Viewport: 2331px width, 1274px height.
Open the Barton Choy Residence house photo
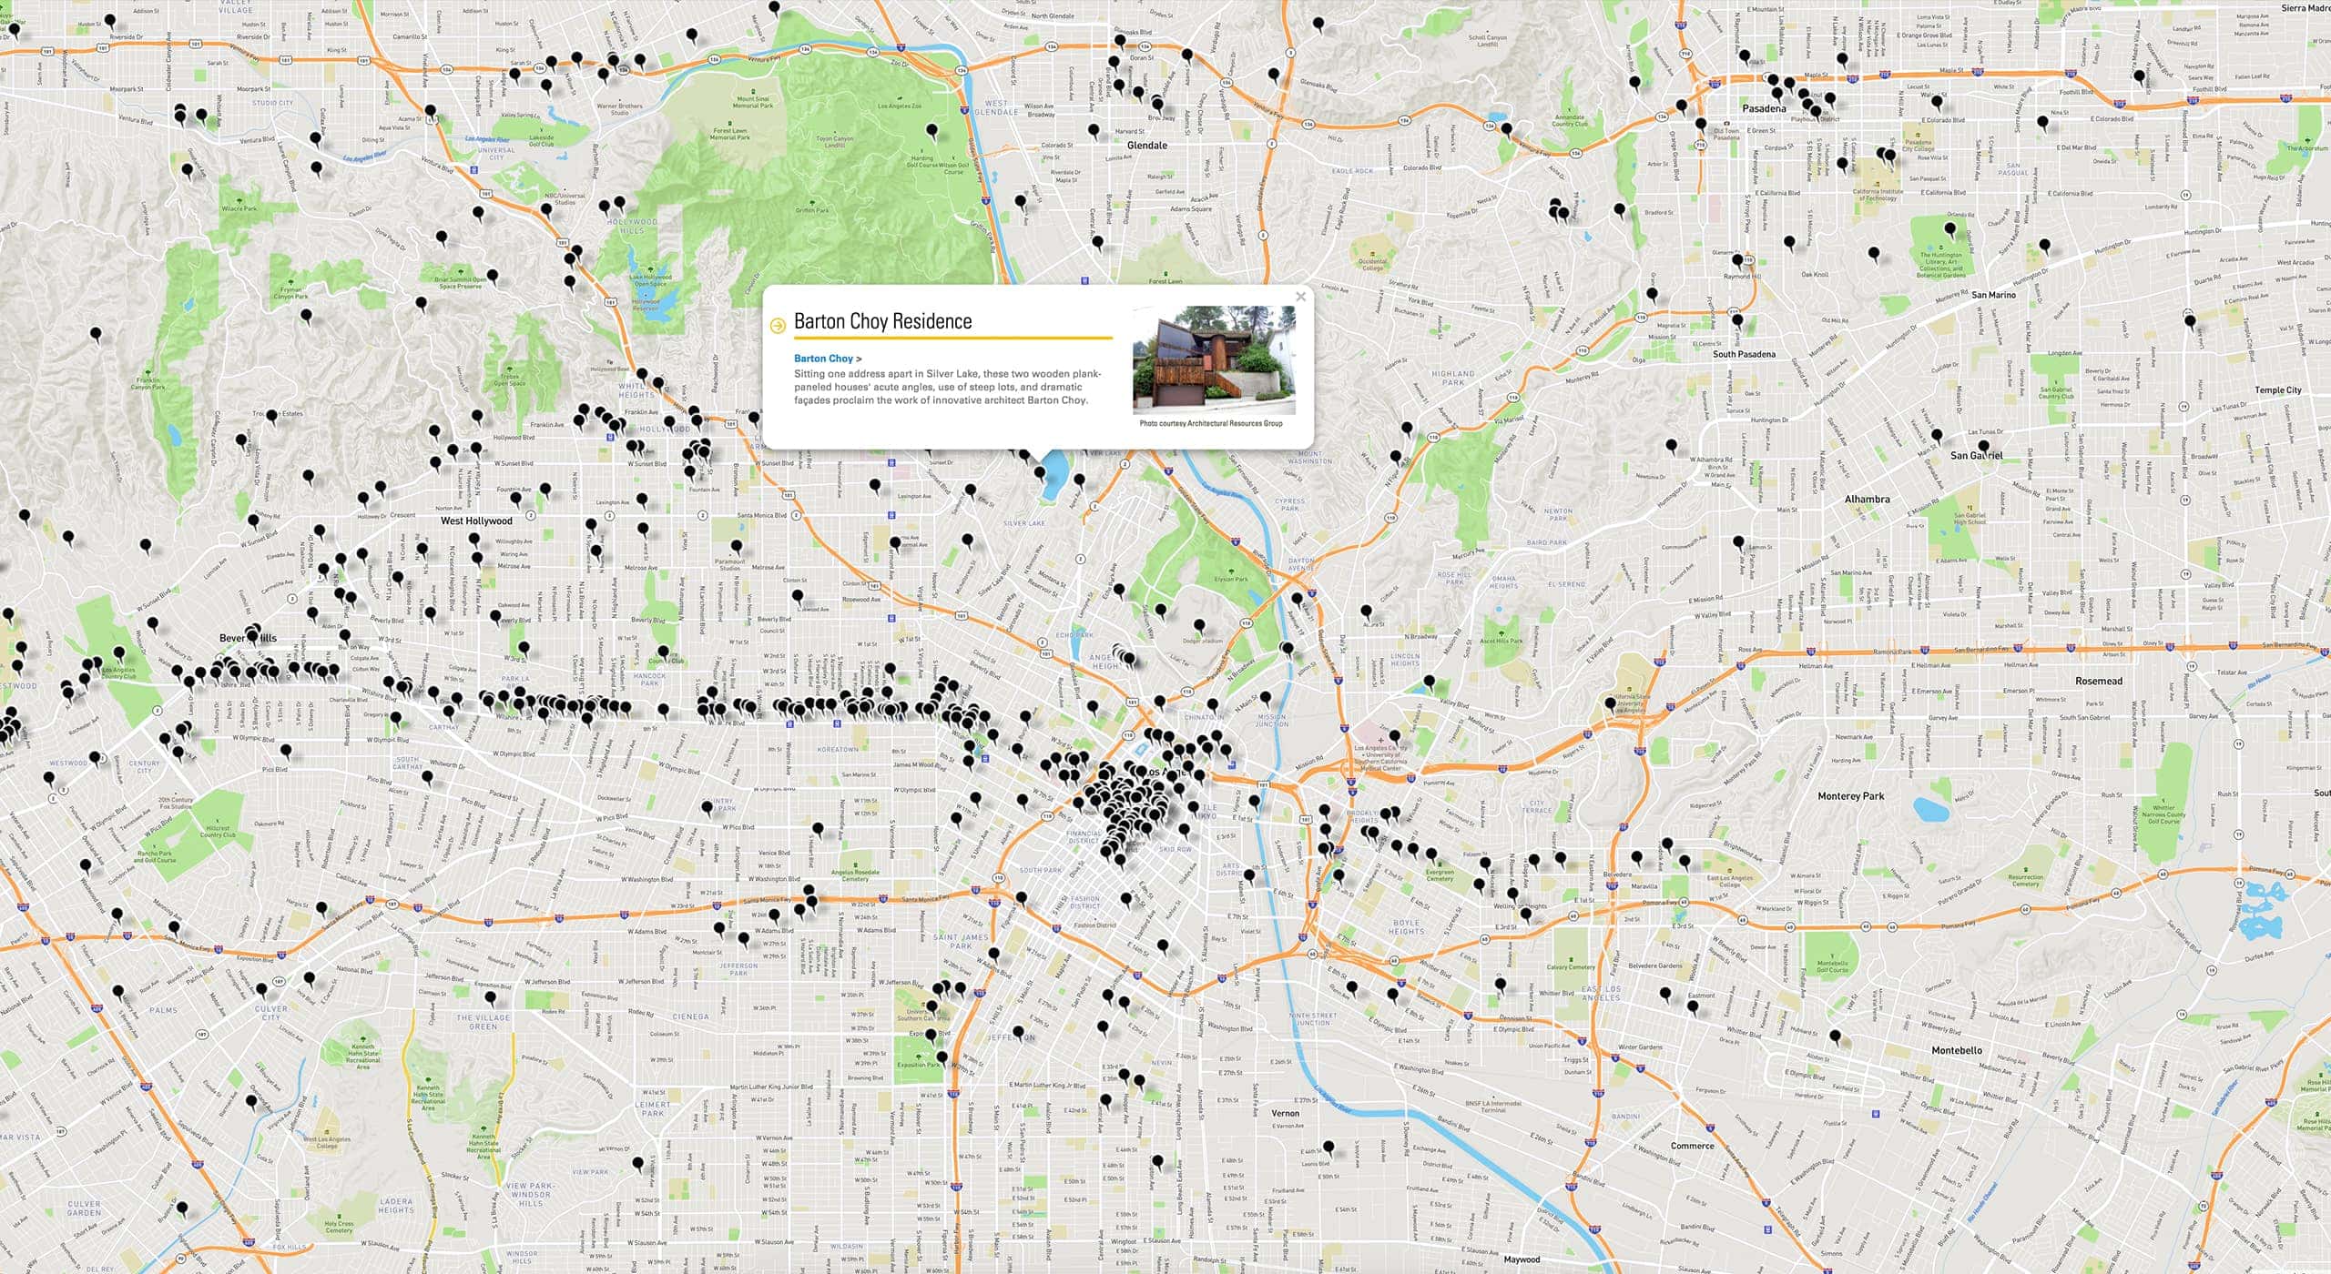[1214, 359]
